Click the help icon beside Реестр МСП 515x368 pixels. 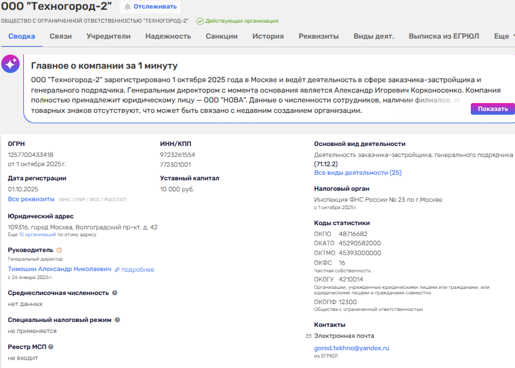[51, 347]
